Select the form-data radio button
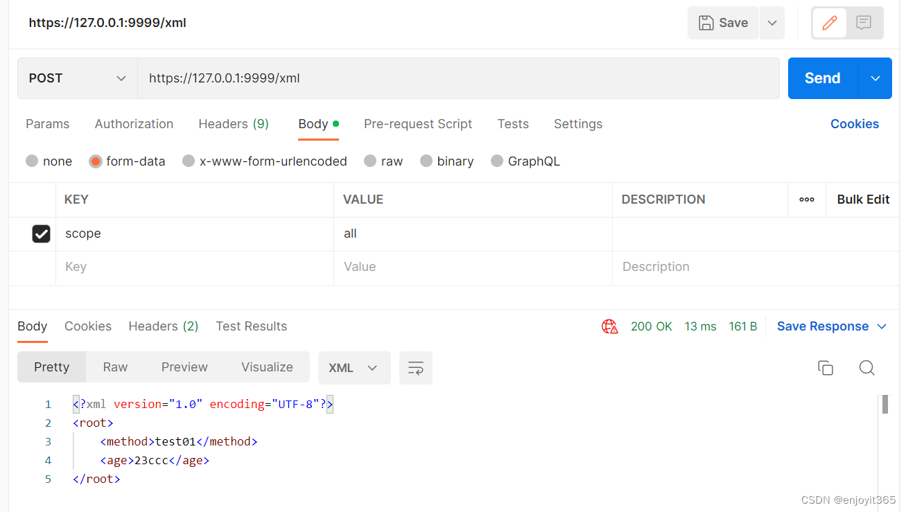The height and width of the screenshot is (512, 906). coord(96,161)
